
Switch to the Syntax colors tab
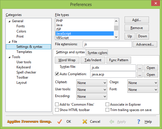[x=97, y=53]
